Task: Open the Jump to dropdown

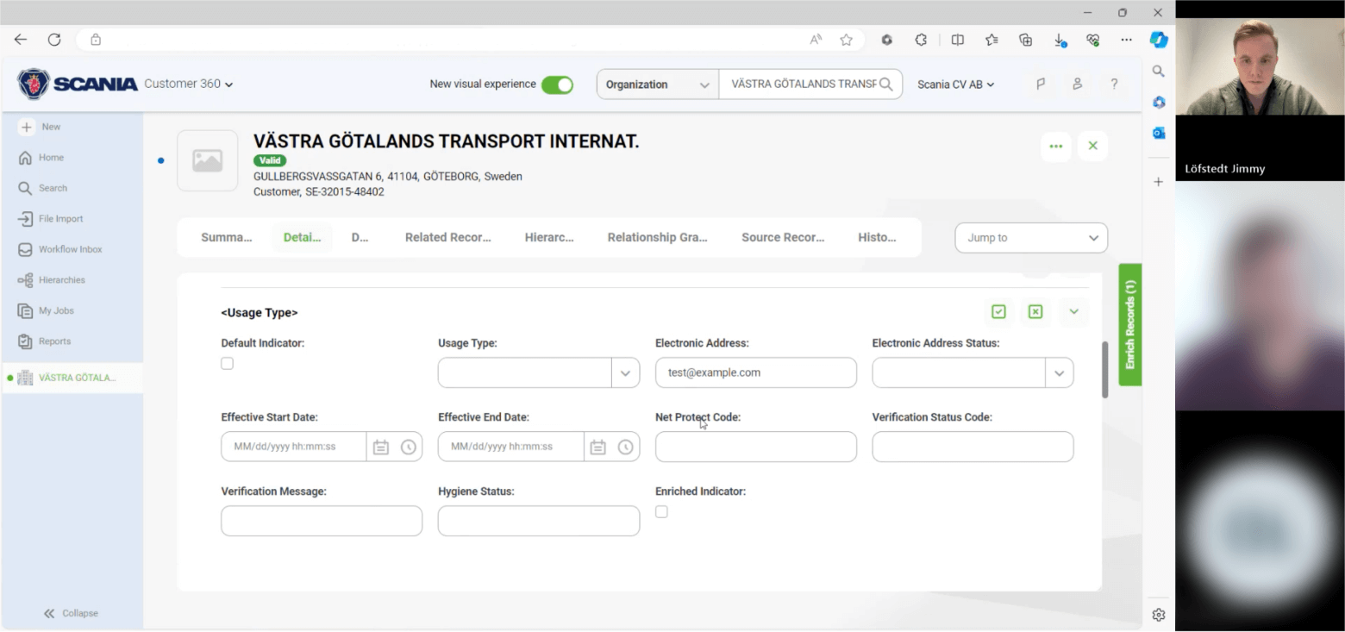Action: point(1031,238)
